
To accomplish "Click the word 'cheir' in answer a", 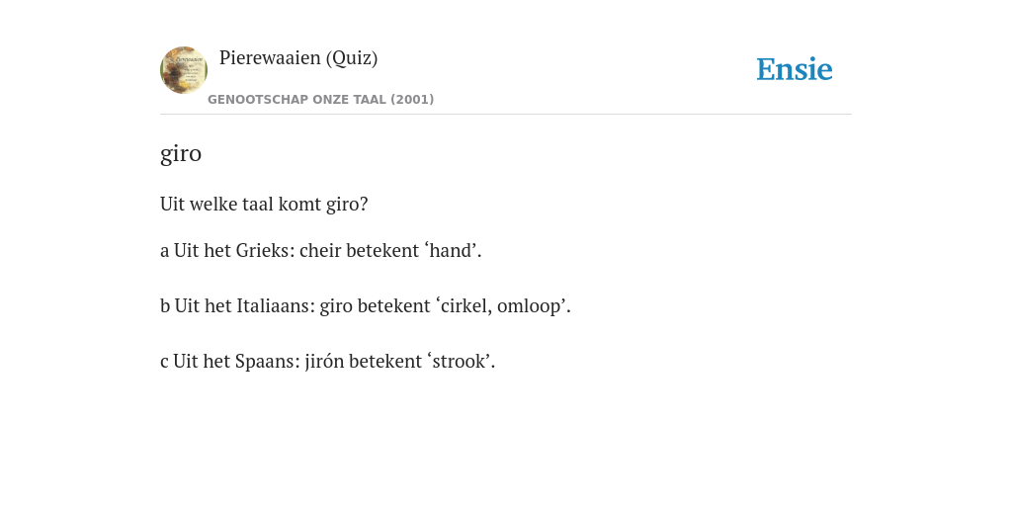I will pos(321,250).
